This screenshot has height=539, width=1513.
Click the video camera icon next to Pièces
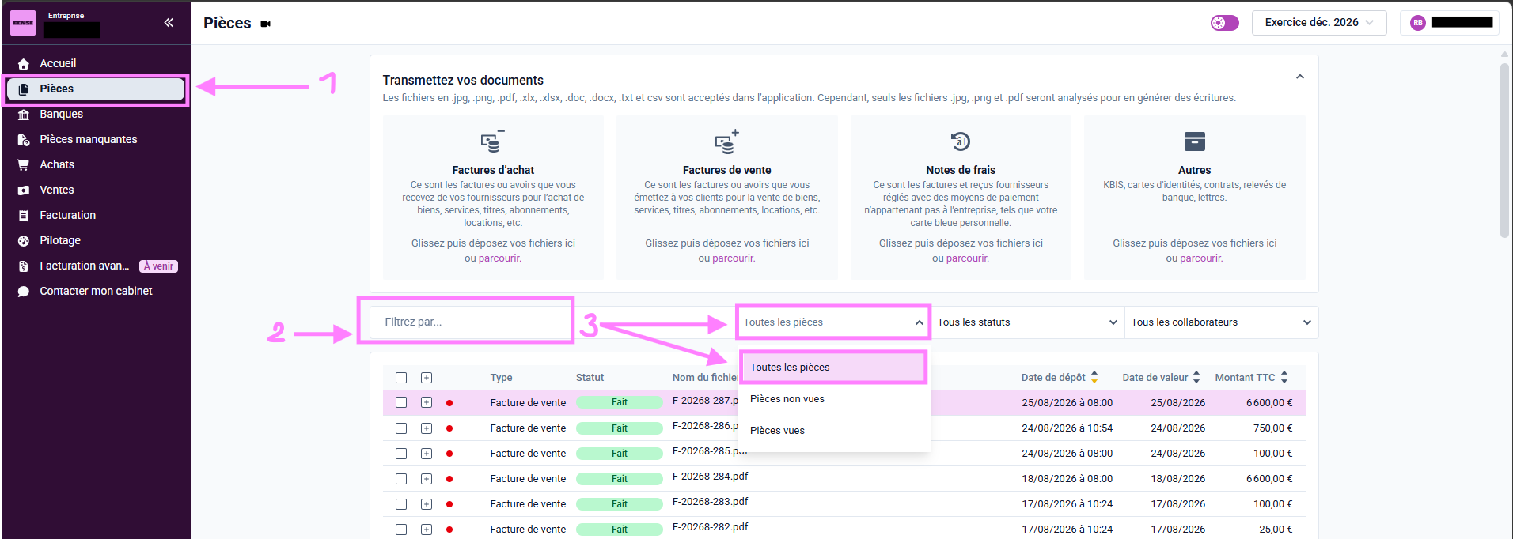pos(266,24)
